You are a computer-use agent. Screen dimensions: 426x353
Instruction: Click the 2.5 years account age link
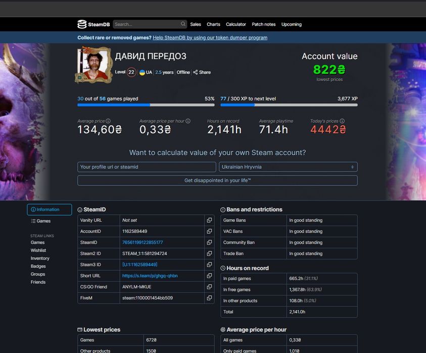click(x=164, y=72)
